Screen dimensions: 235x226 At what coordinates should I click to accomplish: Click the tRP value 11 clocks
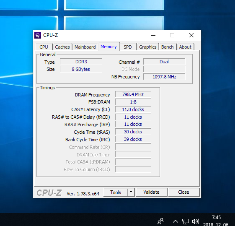click(133, 124)
